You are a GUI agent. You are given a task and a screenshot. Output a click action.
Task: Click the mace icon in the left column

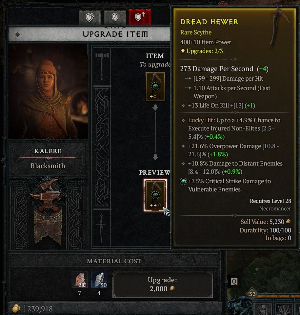tap(102, 66)
